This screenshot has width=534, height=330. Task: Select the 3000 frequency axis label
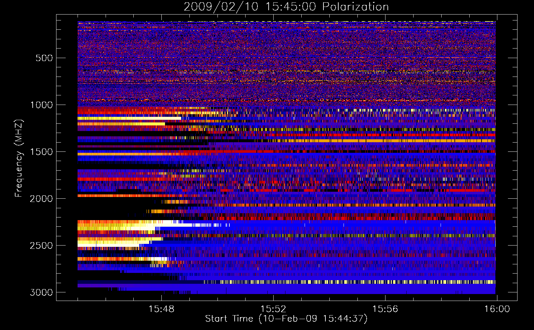[x=41, y=292]
